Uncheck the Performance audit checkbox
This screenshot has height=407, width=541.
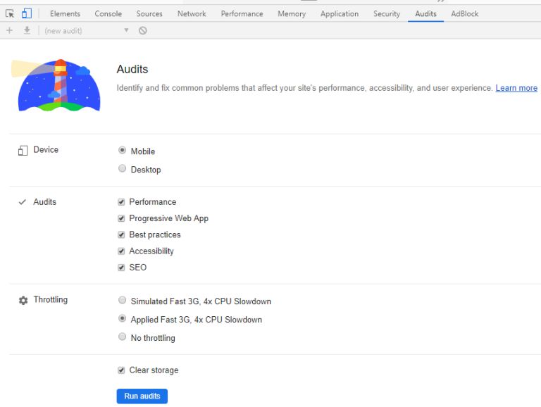tap(121, 202)
